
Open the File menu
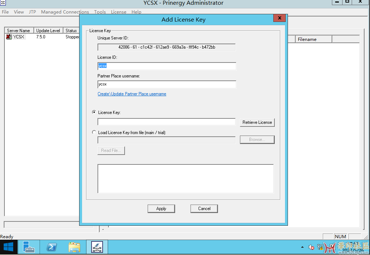[5, 12]
